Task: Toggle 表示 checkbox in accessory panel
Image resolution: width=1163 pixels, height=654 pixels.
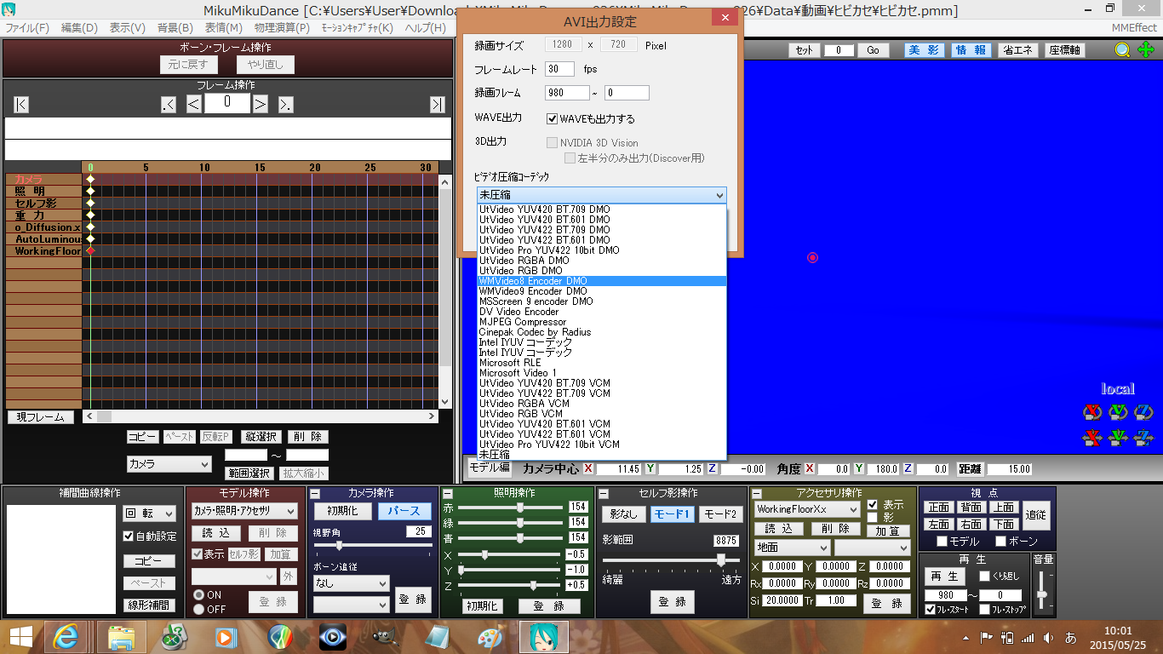Action: click(x=872, y=504)
